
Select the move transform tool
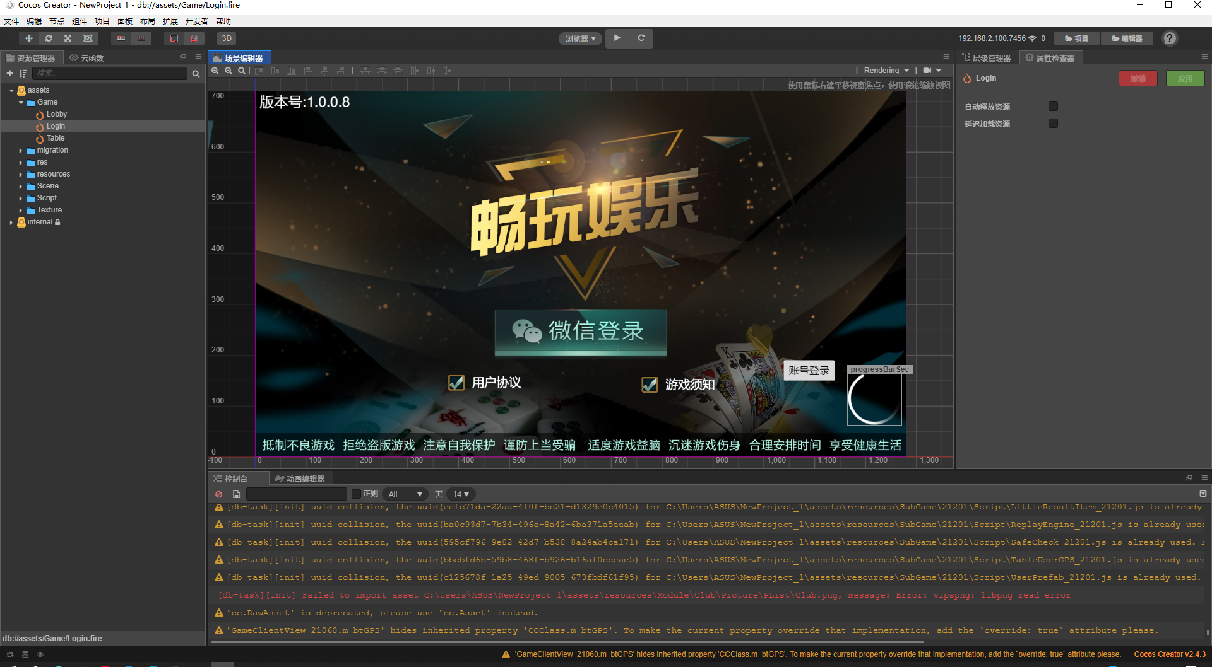pos(29,38)
